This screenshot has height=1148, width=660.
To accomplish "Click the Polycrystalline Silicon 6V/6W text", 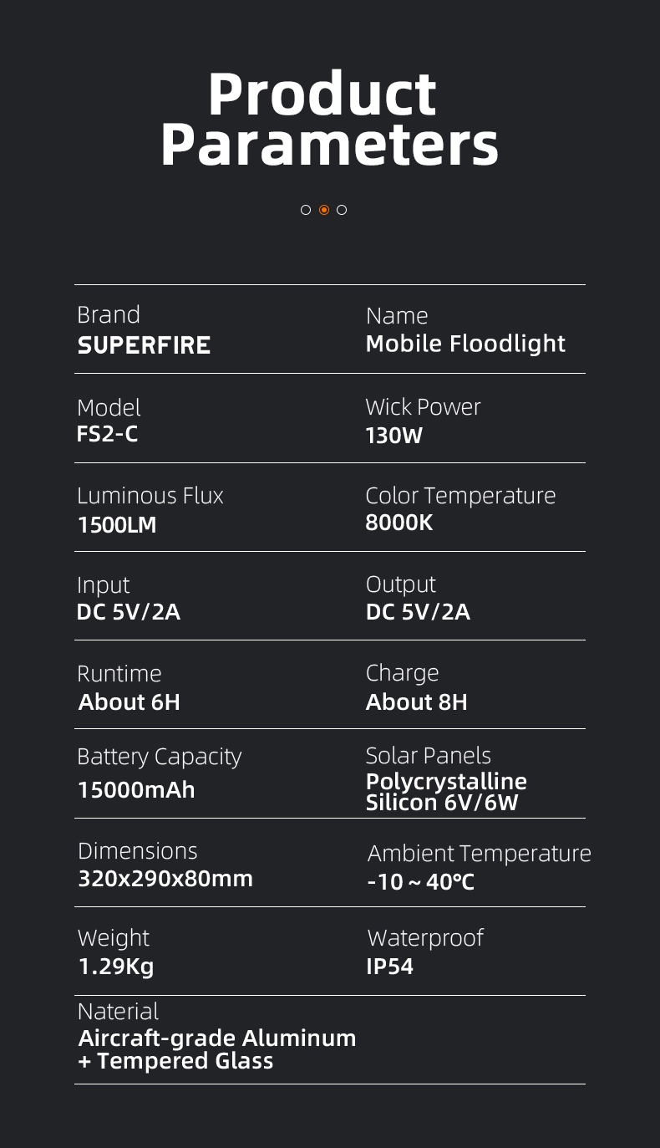I will pyautogui.click(x=446, y=792).
